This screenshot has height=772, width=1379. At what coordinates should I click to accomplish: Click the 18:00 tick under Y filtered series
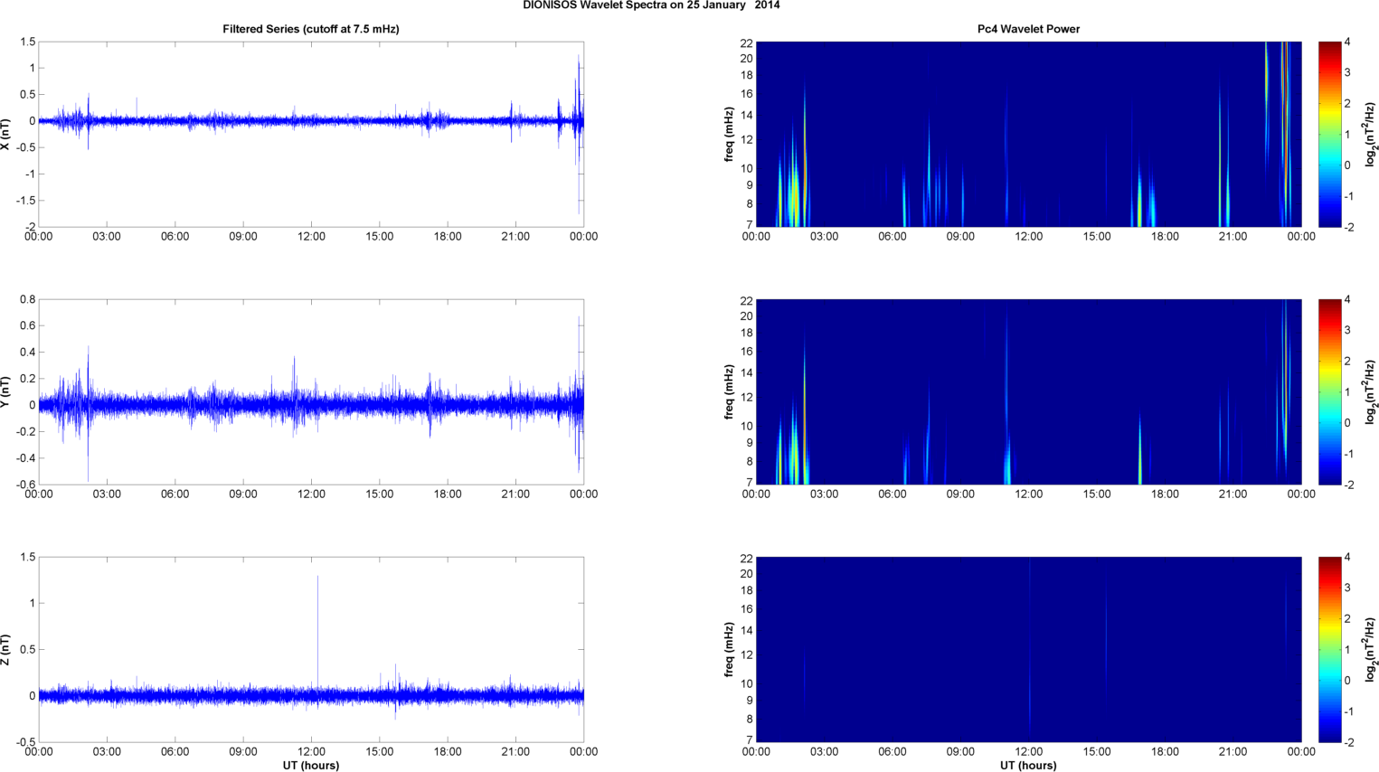tap(448, 494)
